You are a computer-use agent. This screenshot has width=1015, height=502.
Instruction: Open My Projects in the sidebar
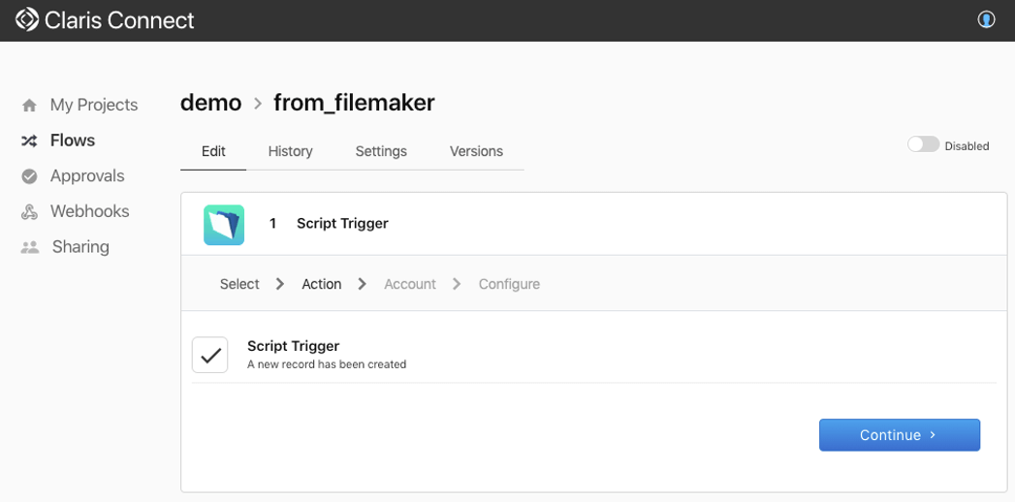[x=94, y=105]
